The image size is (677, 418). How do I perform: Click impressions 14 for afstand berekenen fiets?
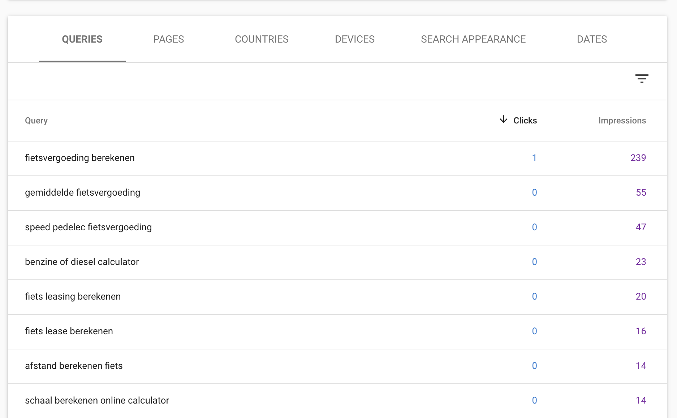pyautogui.click(x=641, y=366)
